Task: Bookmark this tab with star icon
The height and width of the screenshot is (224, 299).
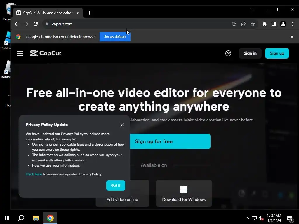Action: click(x=253, y=24)
